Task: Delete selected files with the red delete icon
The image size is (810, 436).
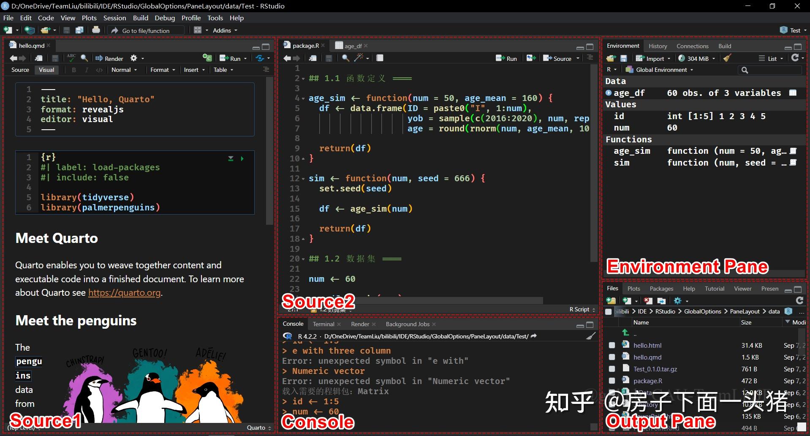Action: pos(648,301)
